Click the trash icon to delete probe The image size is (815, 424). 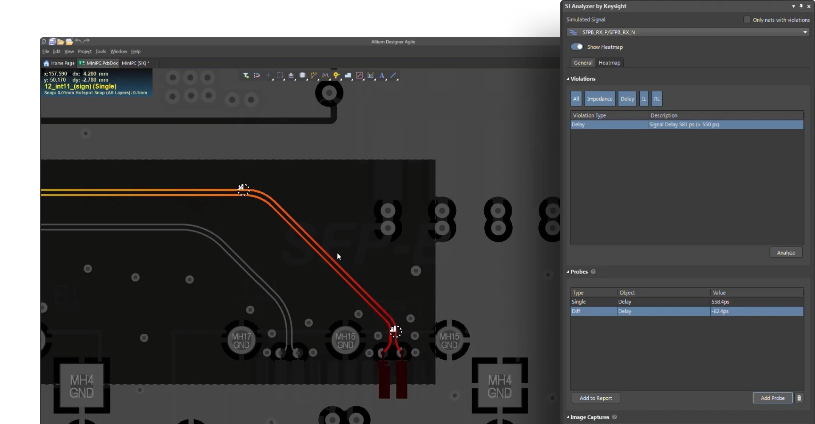(x=799, y=398)
